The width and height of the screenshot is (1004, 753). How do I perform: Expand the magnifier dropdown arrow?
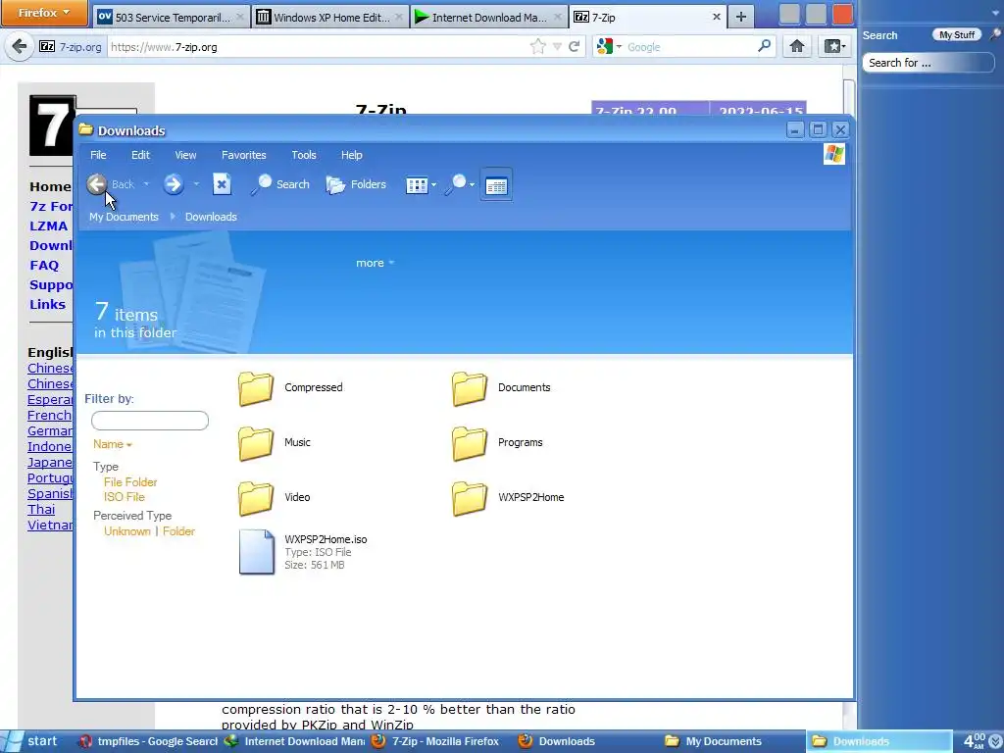472,185
